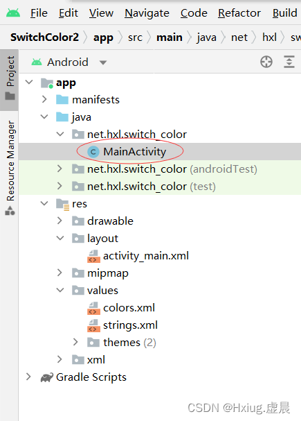Click the app breadcrumb segment
The image size is (301, 421).
[x=103, y=37]
